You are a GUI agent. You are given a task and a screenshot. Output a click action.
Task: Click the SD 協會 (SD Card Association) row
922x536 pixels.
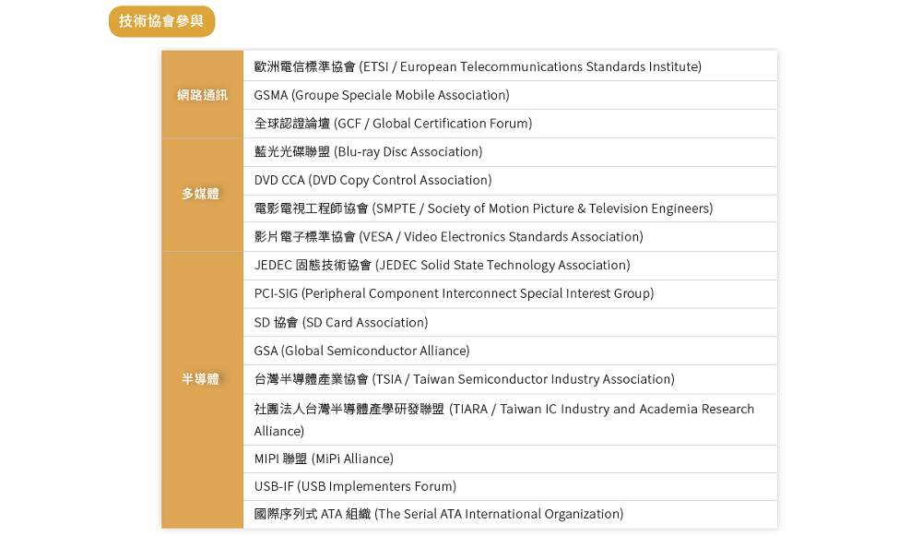click(510, 322)
